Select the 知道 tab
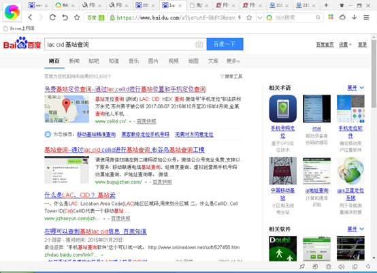The image size is (377, 273). point(114,61)
